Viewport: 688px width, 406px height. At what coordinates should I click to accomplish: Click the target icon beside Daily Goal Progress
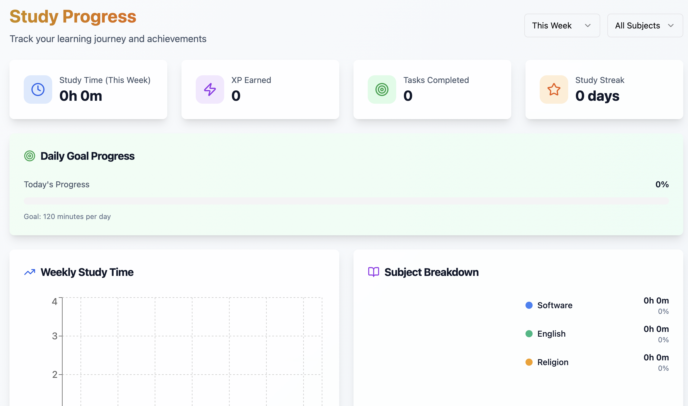30,156
